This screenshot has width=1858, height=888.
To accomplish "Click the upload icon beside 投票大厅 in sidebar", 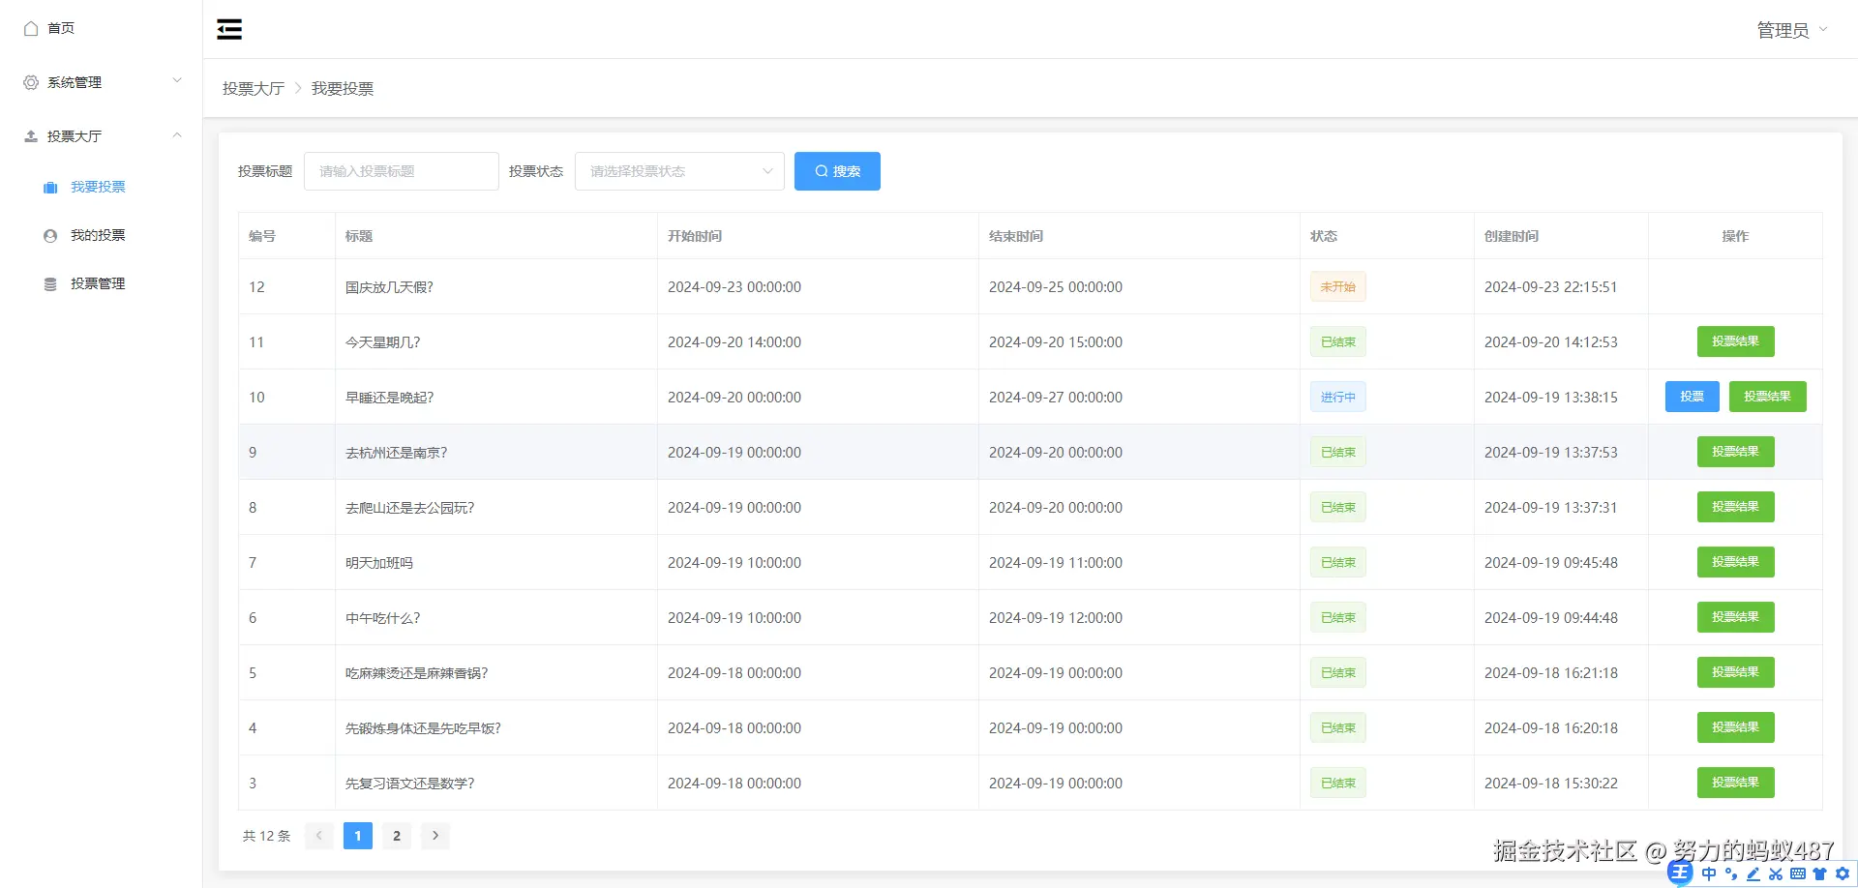I will tap(31, 136).
